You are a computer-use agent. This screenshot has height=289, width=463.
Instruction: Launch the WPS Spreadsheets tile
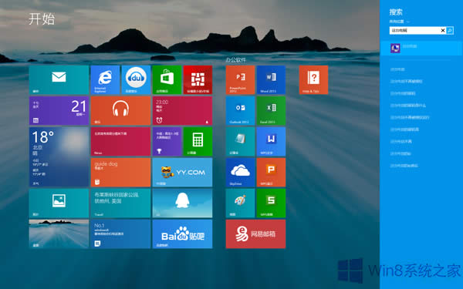click(x=271, y=203)
